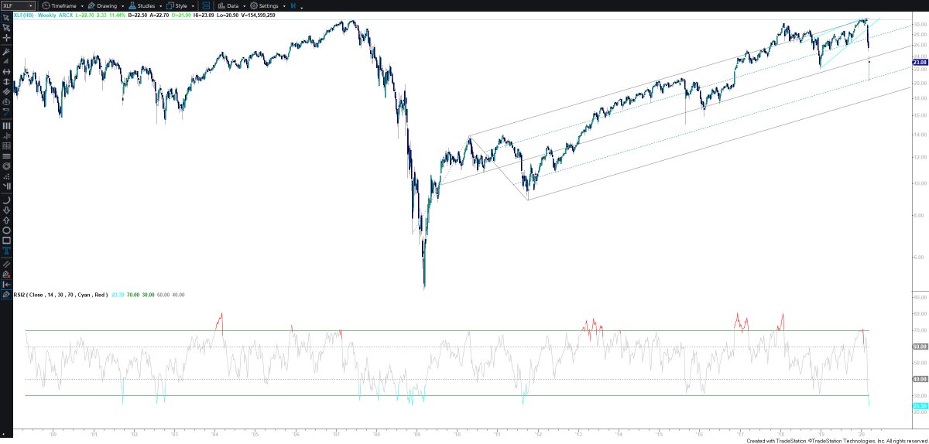Expand the XLF symbol dropdown arrow

pyautogui.click(x=31, y=5)
